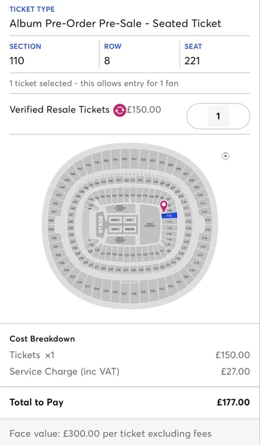Click the compass north indicator icon
This screenshot has height=445, width=260.
click(226, 156)
